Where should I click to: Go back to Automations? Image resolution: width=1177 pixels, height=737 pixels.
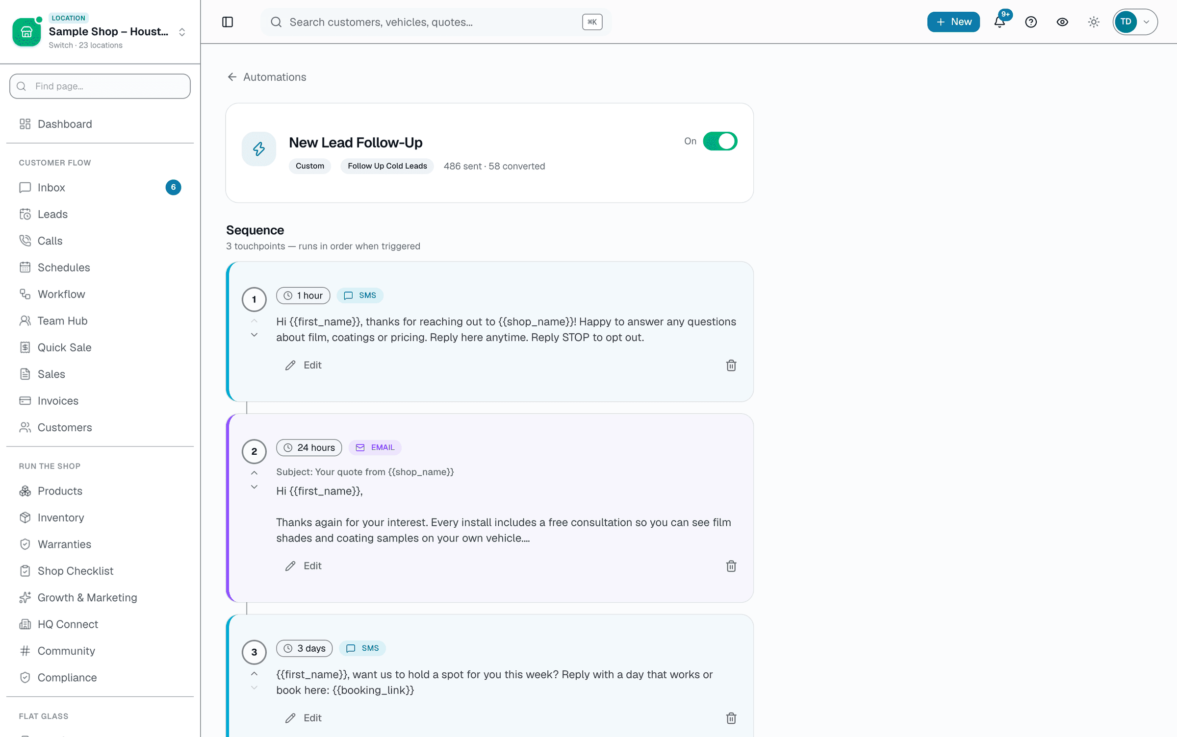pyautogui.click(x=267, y=77)
